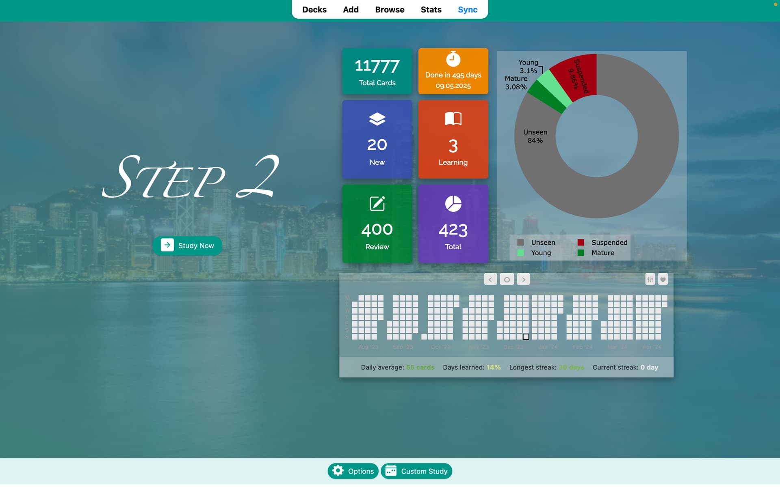
Task: Click the 3 Learning count
Action: 453,146
